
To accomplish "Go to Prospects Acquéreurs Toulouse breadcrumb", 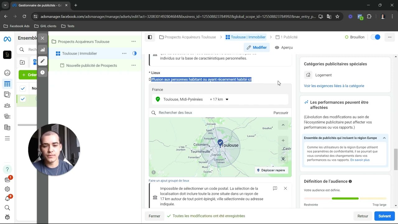I will click(187, 37).
